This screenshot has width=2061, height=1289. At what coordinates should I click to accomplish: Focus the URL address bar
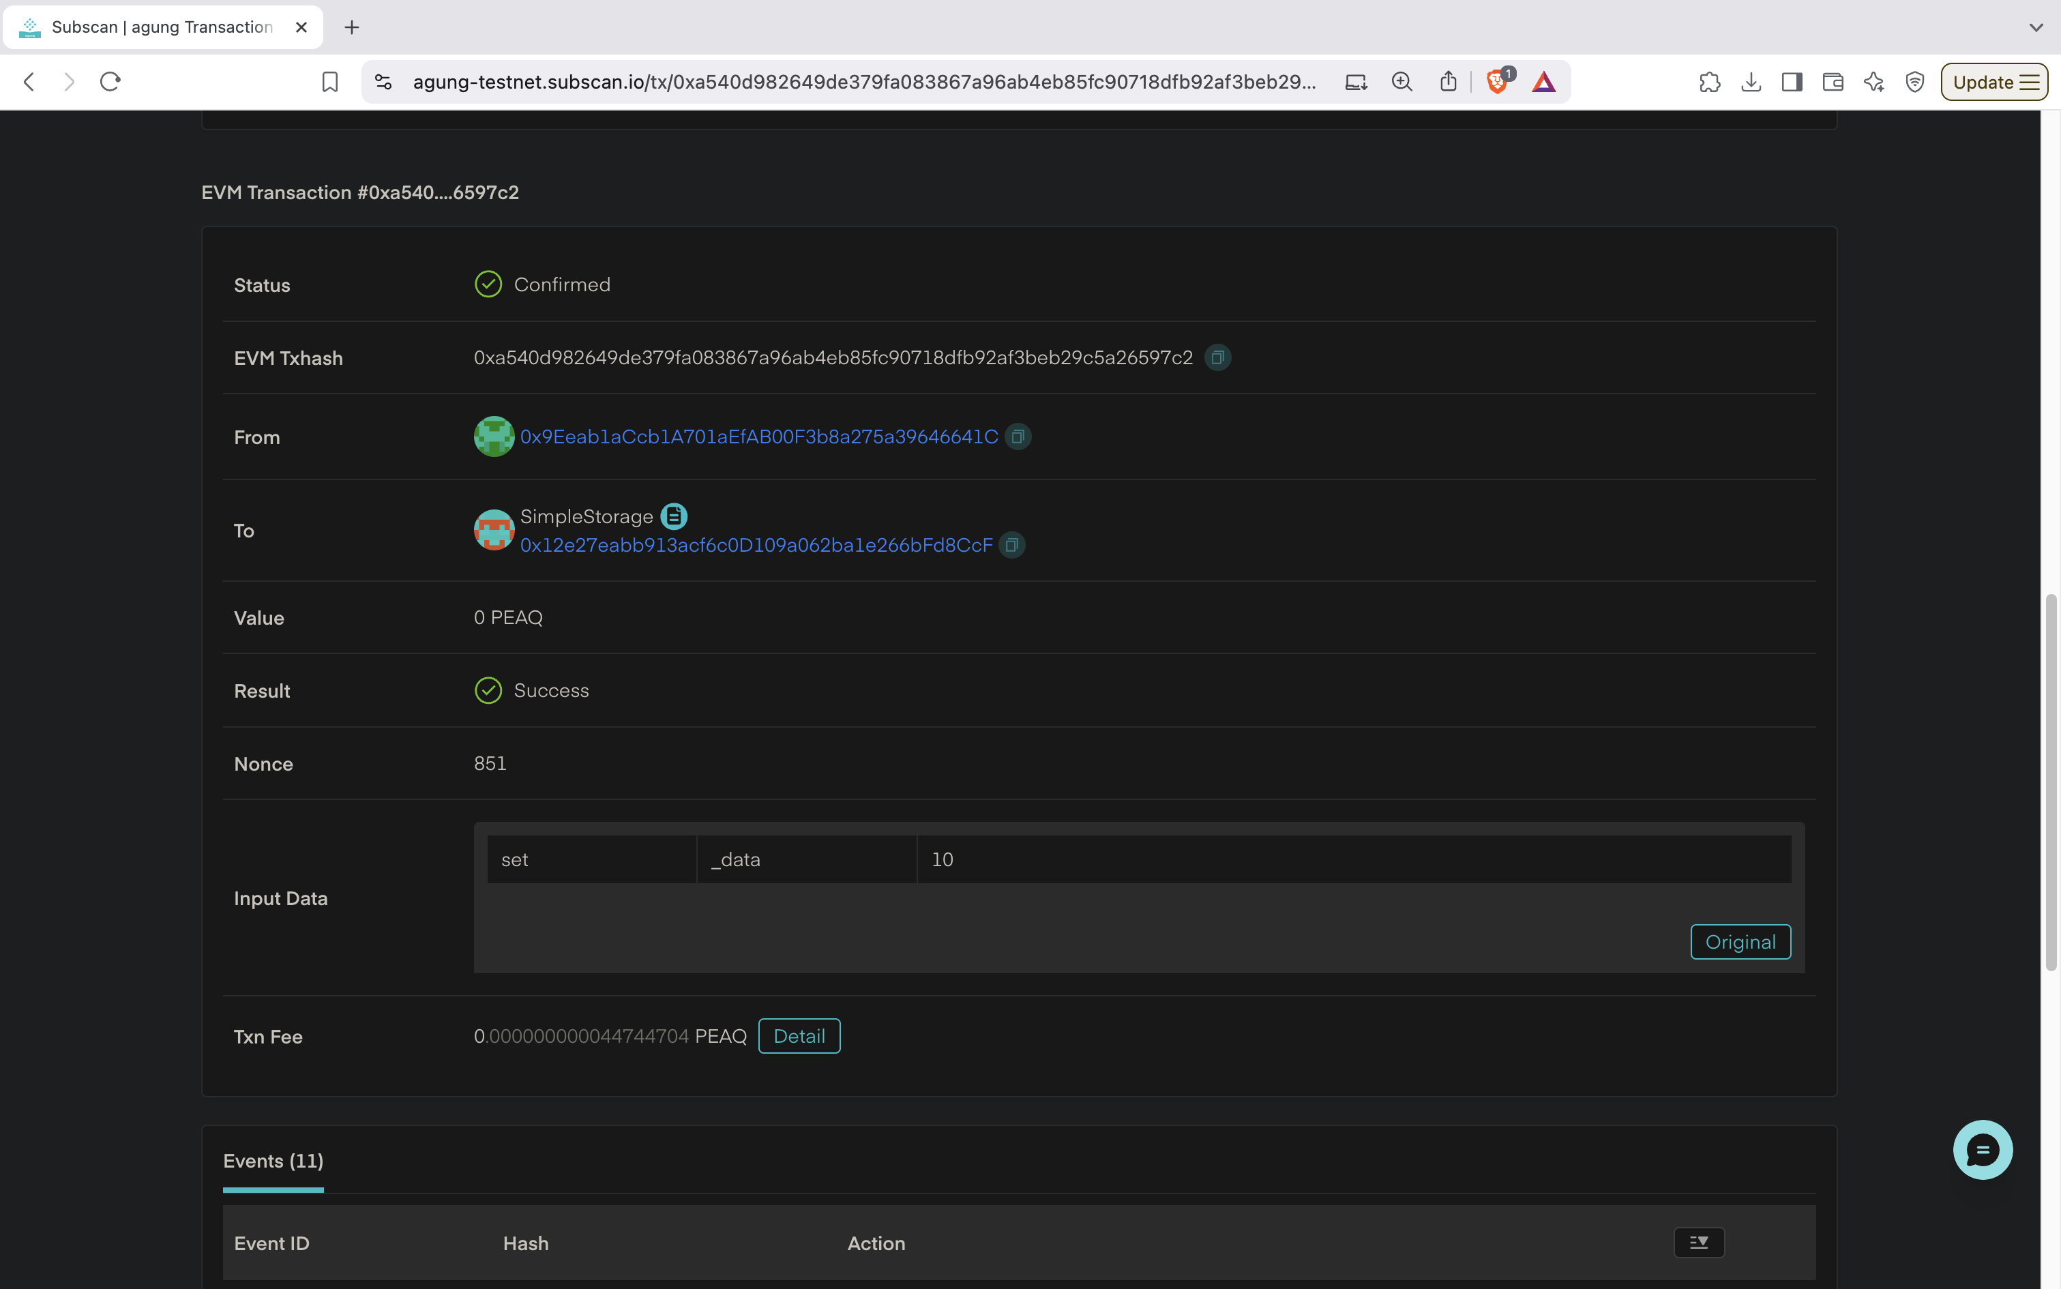(x=863, y=82)
